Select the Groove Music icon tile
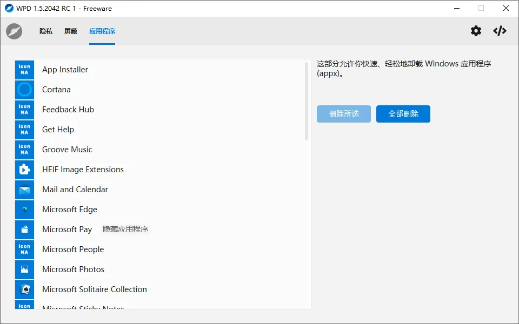 click(24, 150)
